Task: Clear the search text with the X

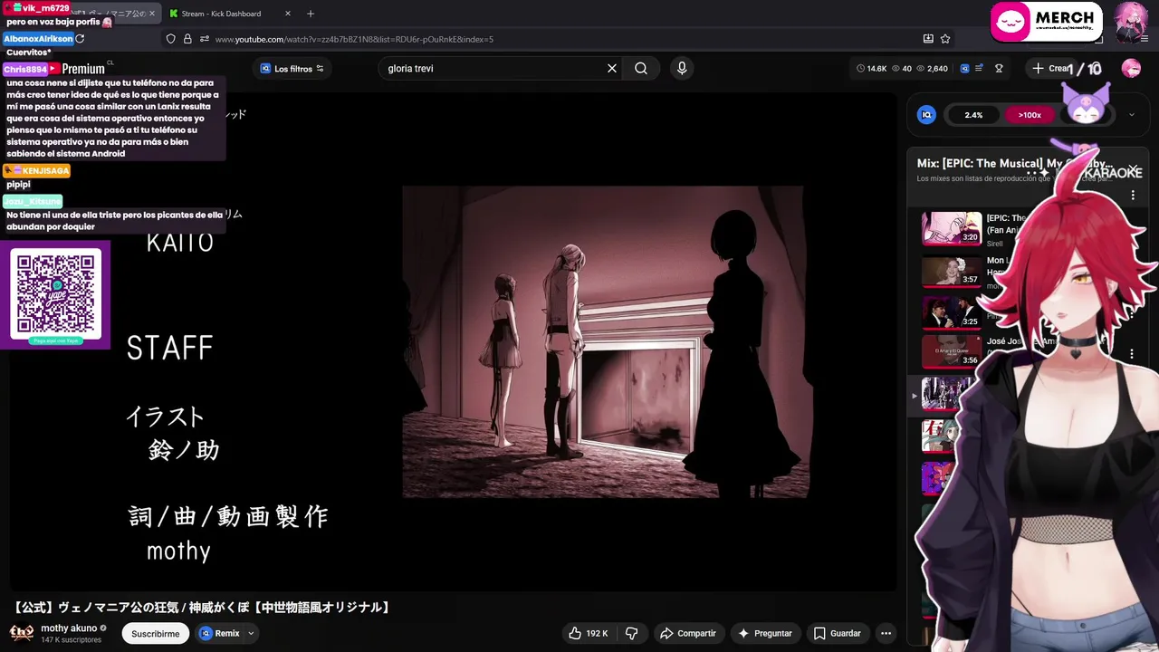Action: click(612, 68)
